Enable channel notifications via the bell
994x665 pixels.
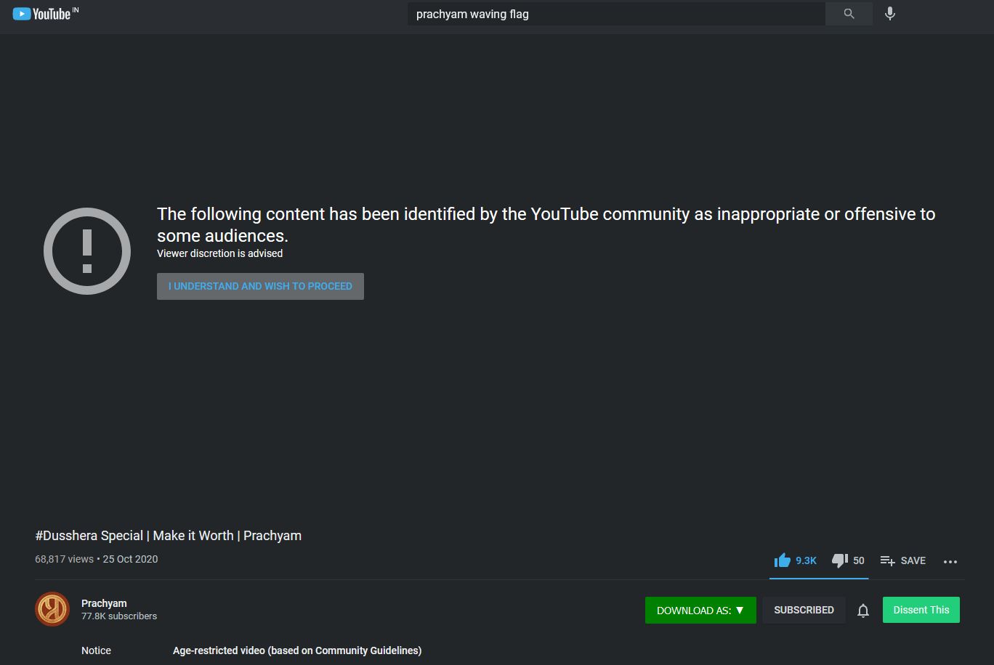click(x=862, y=611)
